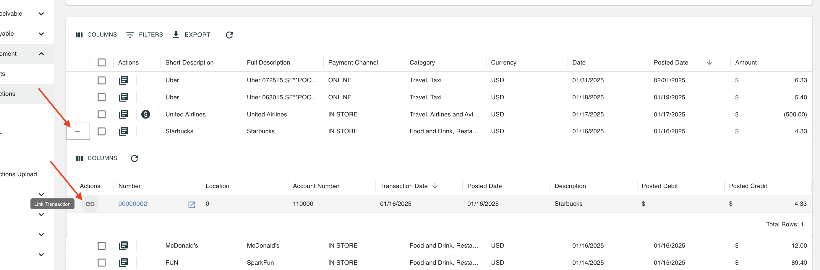Sort by Short Description column header

[189, 62]
